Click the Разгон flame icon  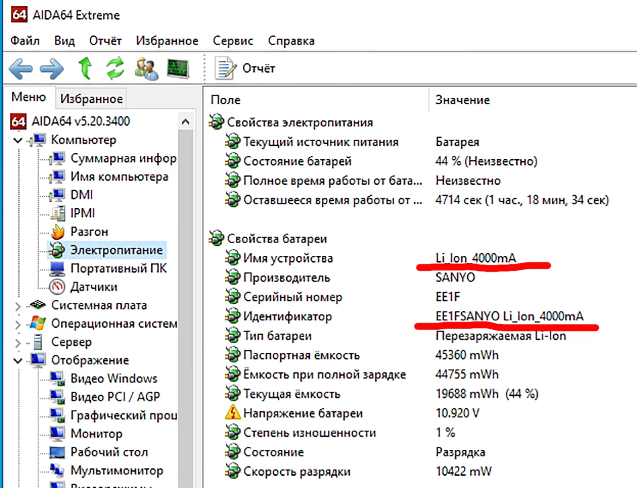(57, 231)
